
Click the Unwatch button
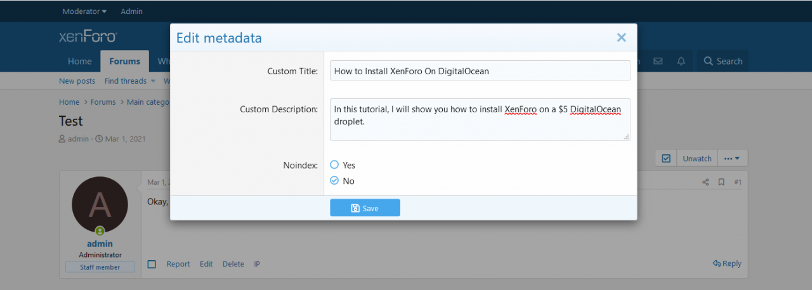(697, 159)
